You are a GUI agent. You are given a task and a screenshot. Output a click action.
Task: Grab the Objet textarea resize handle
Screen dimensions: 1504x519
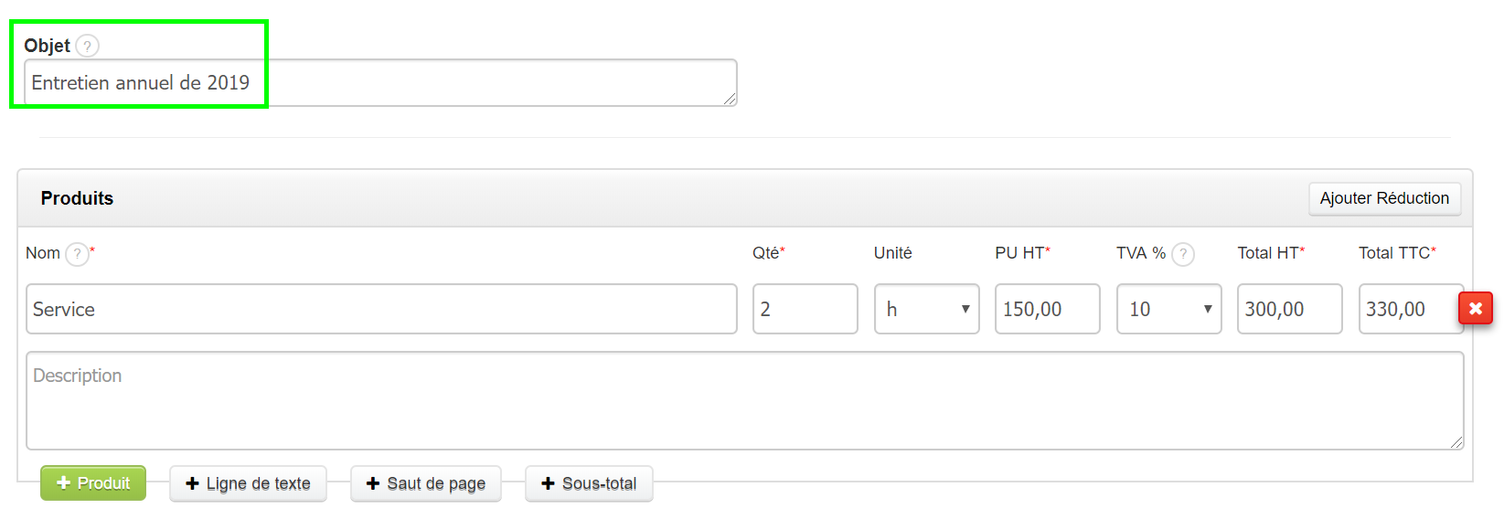tap(730, 99)
